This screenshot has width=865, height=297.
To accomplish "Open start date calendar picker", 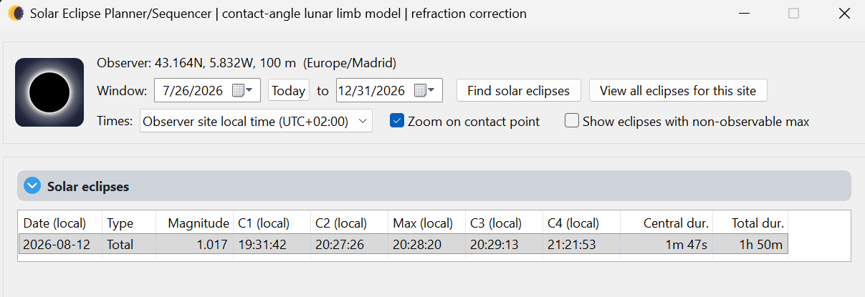I will 242,91.
